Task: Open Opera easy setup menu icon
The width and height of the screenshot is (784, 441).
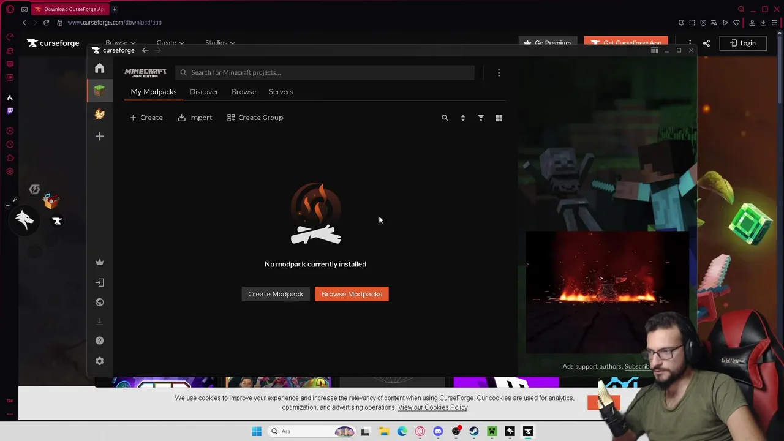Action: click(774, 23)
